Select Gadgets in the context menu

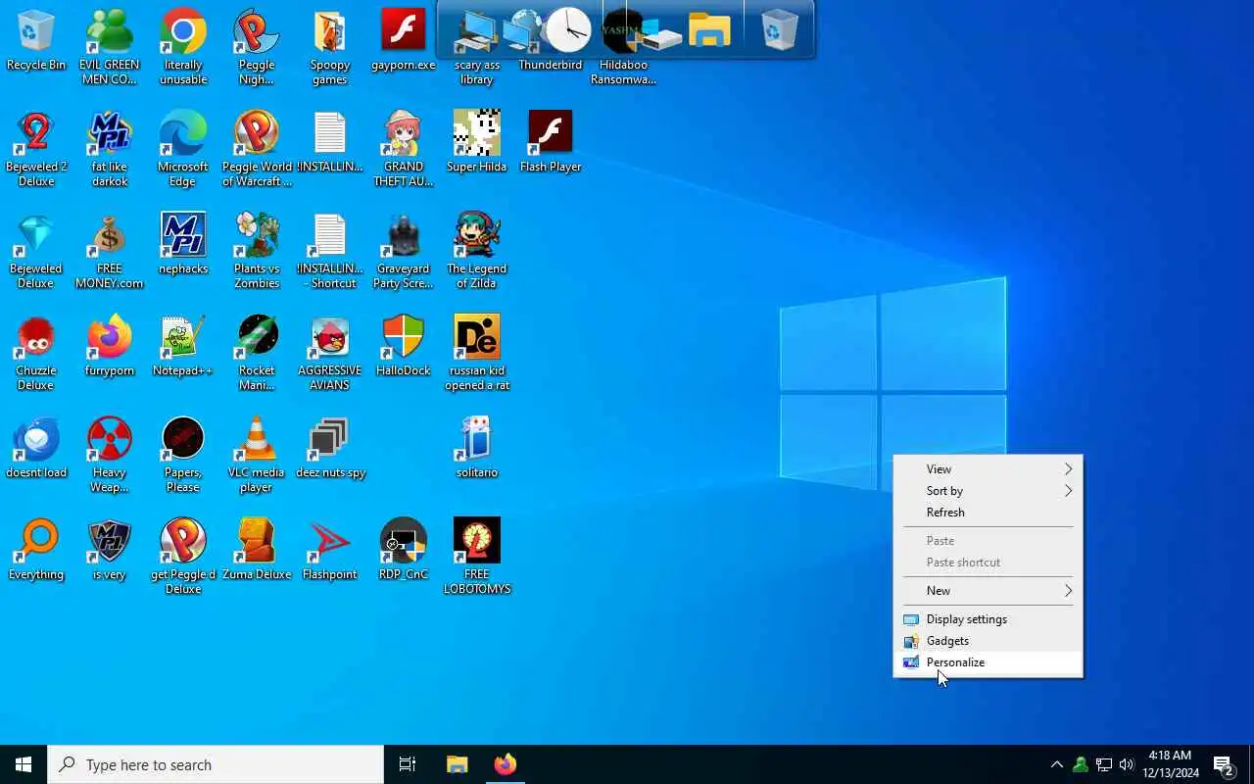click(x=989, y=641)
